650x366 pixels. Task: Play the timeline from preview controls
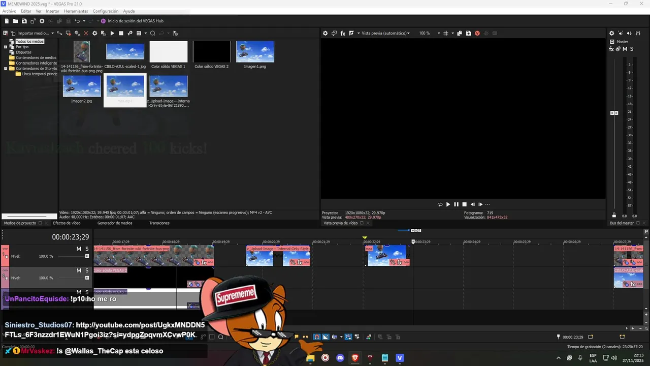pos(448,204)
